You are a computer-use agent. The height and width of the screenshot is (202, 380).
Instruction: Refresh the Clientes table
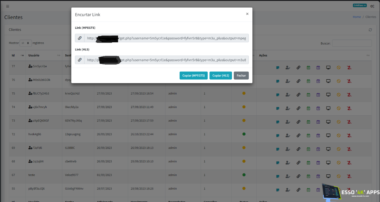pos(370,30)
